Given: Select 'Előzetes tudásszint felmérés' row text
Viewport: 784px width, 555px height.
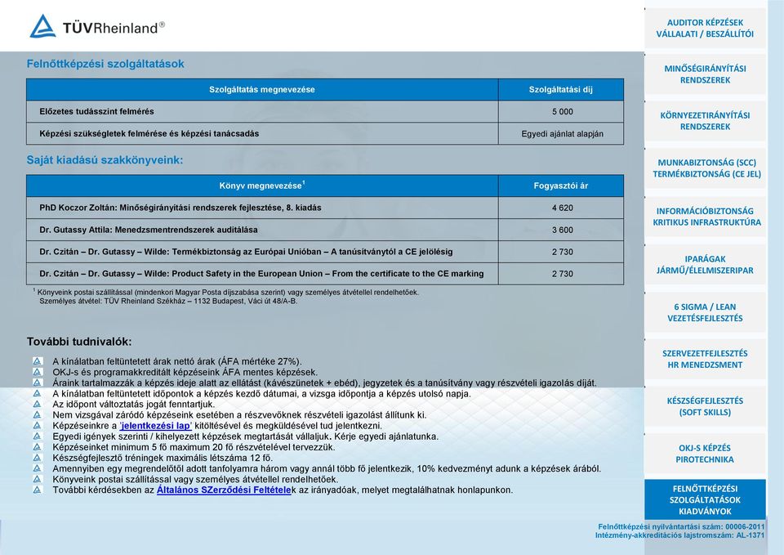Looking at the screenshot, I should (96, 112).
